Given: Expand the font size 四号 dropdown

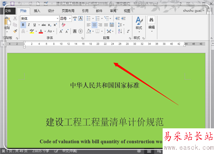Looking at the screenshot, I should 70,18.
